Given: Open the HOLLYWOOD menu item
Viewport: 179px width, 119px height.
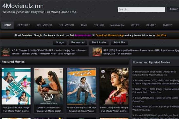Looking at the screenshot, I should pos(44,25).
